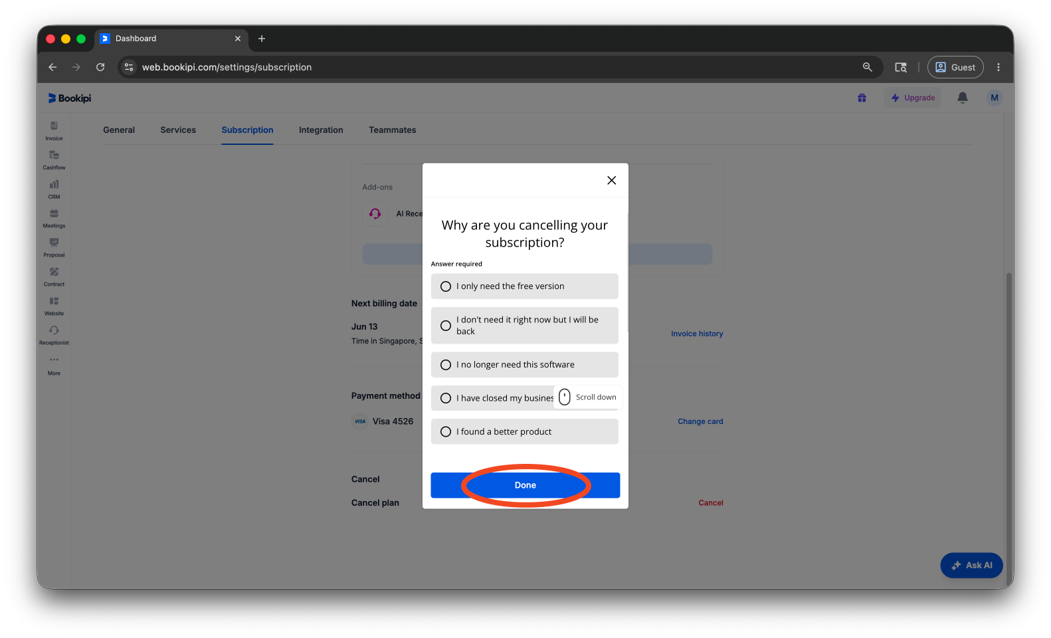Click the Change card link

700,421
